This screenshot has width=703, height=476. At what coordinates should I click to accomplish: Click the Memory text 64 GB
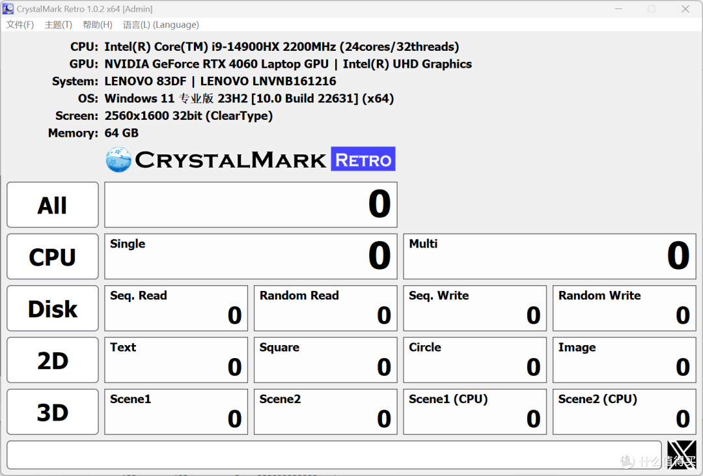(x=122, y=133)
